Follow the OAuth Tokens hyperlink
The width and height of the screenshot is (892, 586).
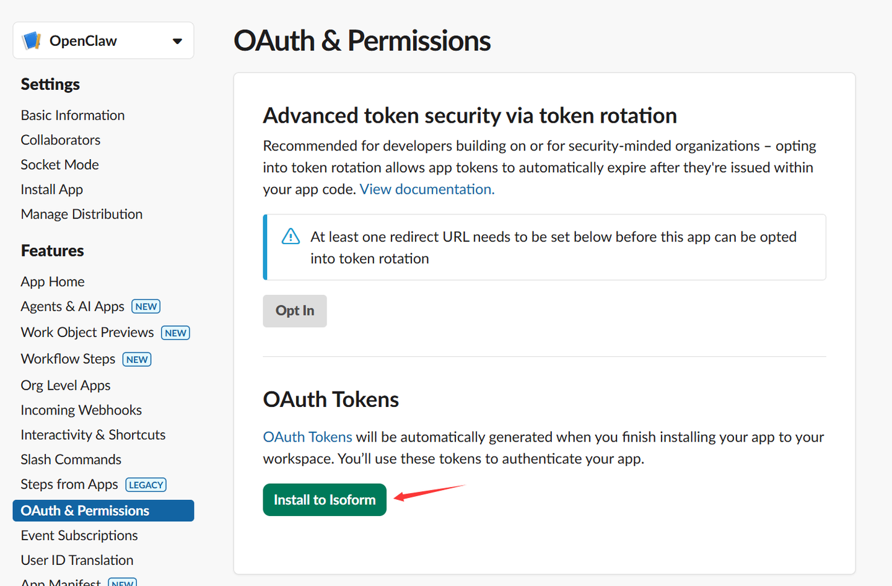[x=307, y=437]
